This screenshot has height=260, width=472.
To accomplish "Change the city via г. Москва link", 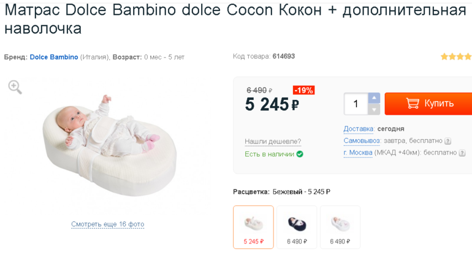I will click(x=358, y=153).
